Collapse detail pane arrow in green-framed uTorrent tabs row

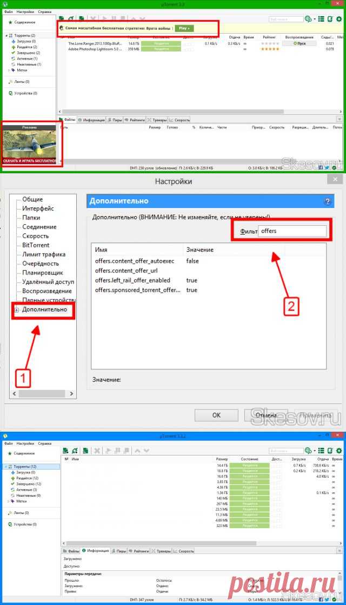click(339, 119)
